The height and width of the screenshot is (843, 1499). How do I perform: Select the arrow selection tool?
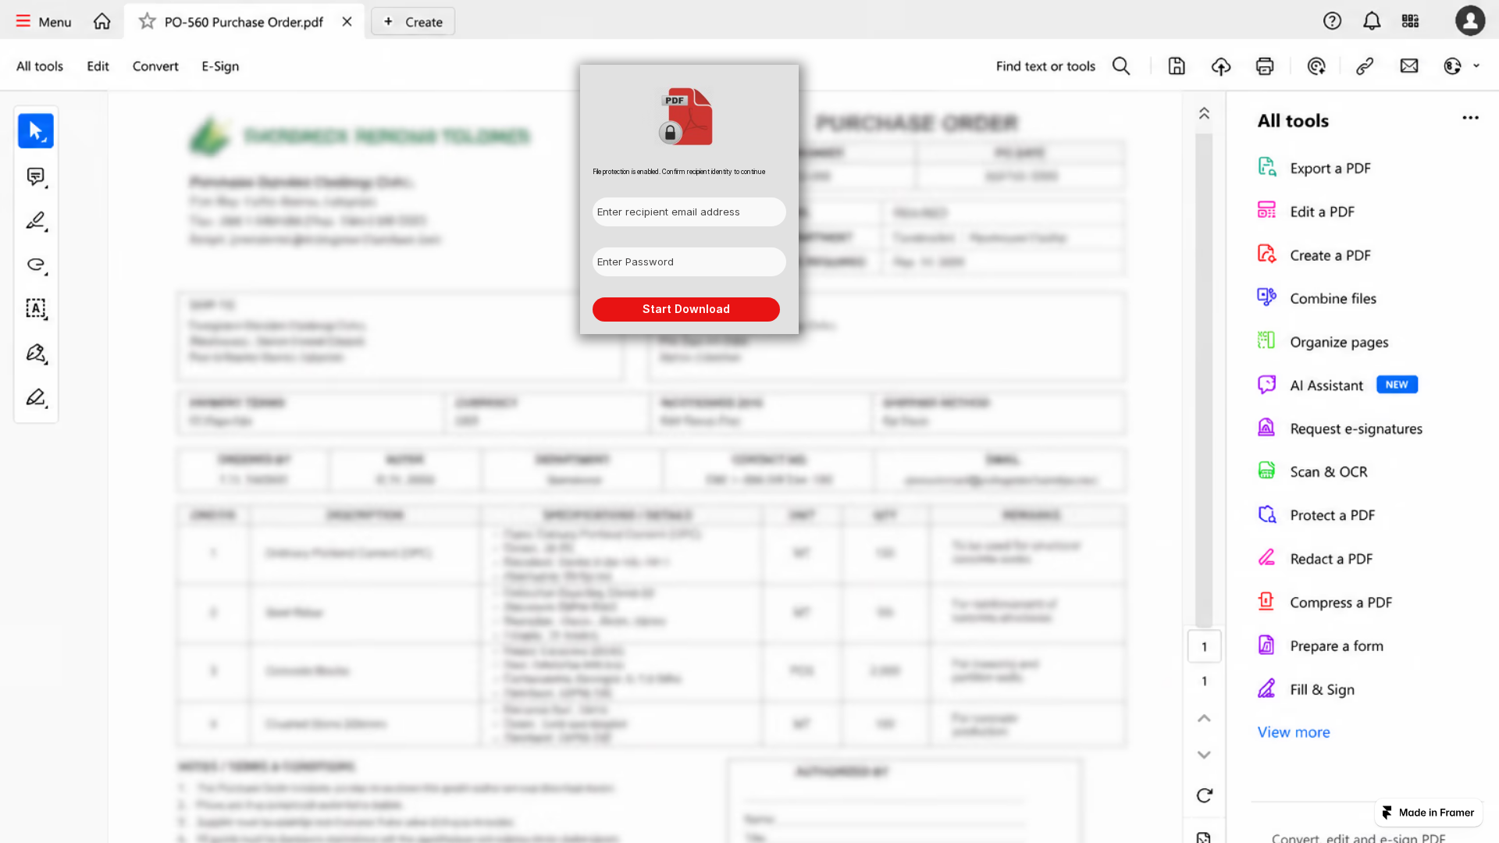point(36,131)
